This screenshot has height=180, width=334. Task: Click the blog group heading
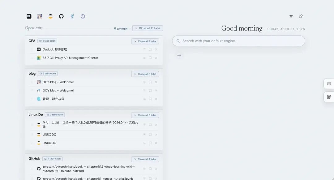[32, 73]
